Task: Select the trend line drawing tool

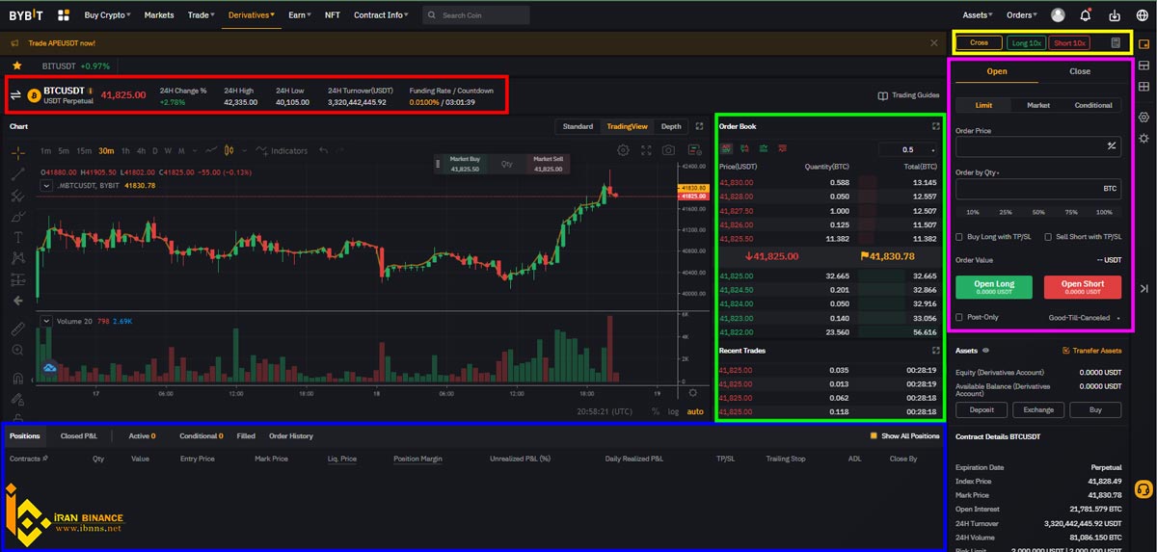Action: coord(17,173)
